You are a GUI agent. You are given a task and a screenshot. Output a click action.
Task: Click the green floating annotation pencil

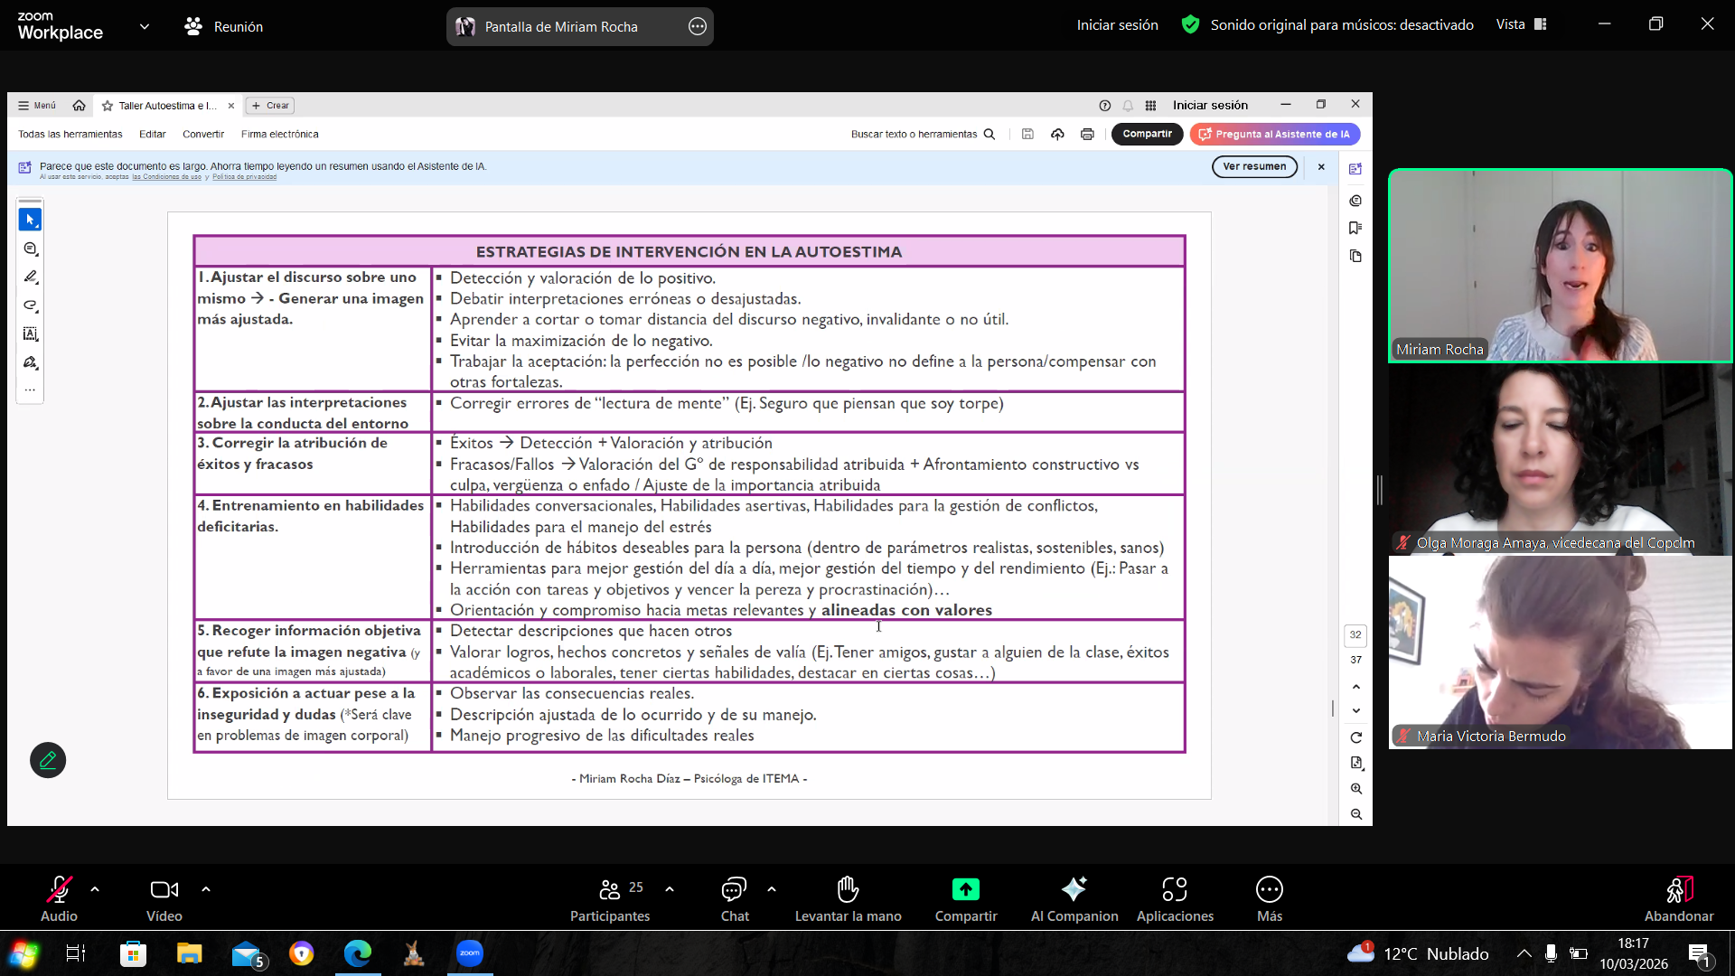48,760
